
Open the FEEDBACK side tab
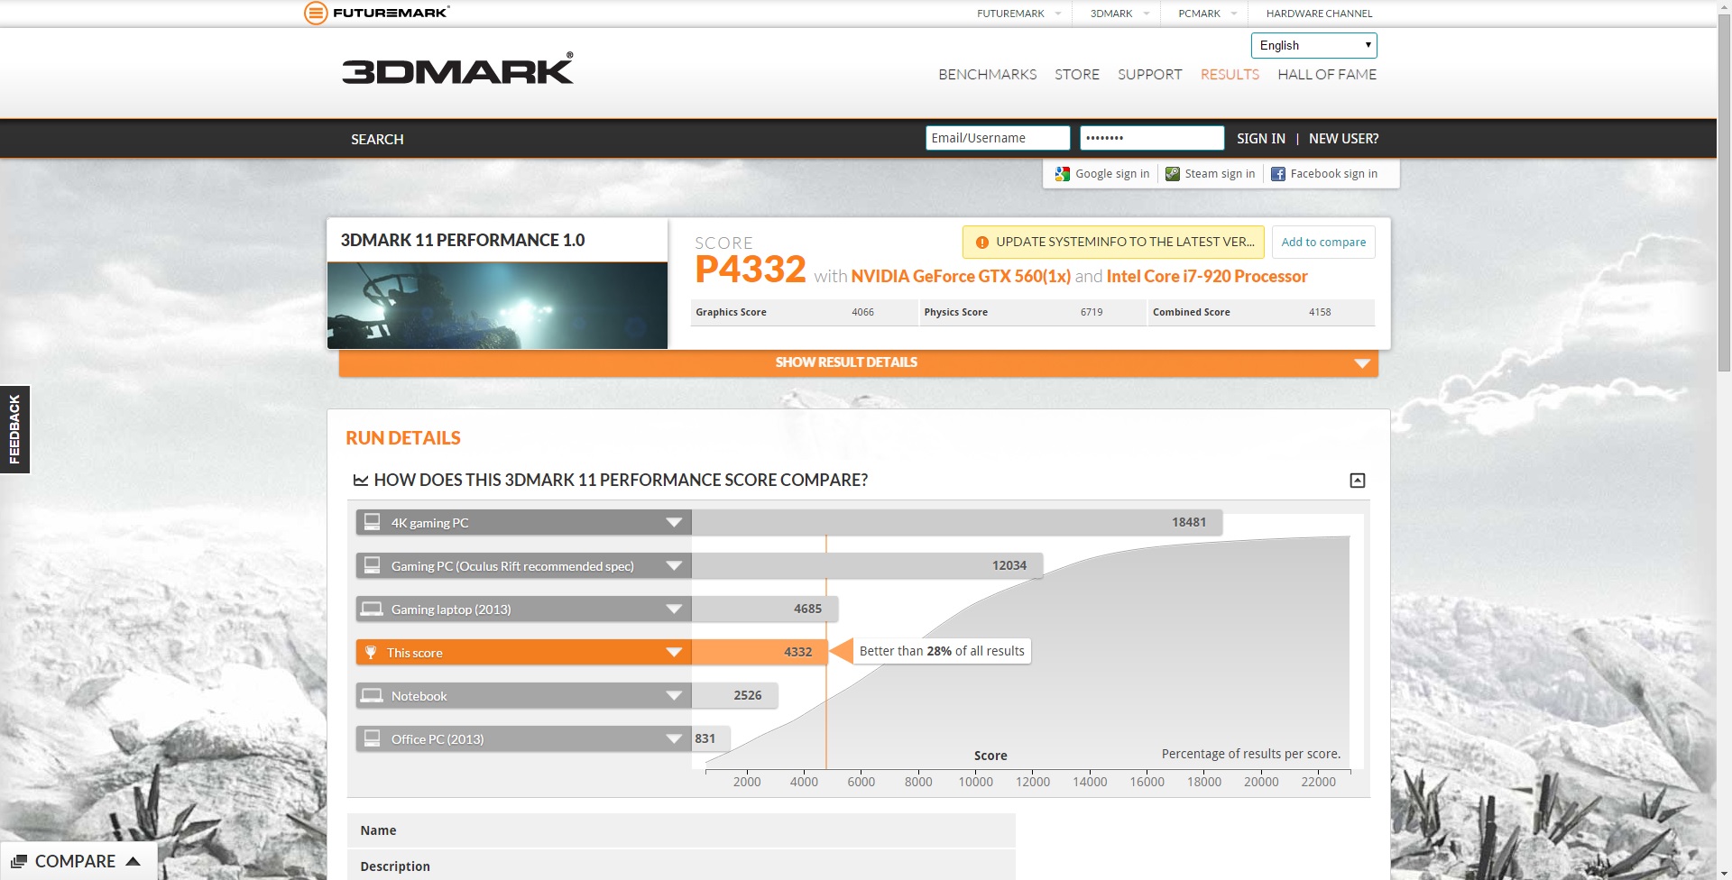click(x=14, y=430)
